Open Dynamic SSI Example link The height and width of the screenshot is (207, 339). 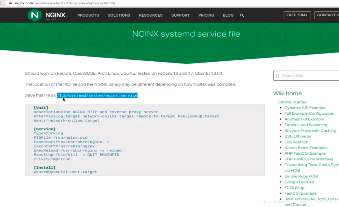click(305, 108)
